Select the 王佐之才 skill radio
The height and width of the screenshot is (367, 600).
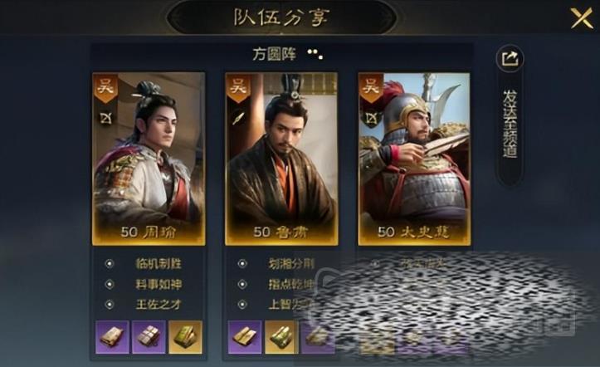[x=110, y=305]
